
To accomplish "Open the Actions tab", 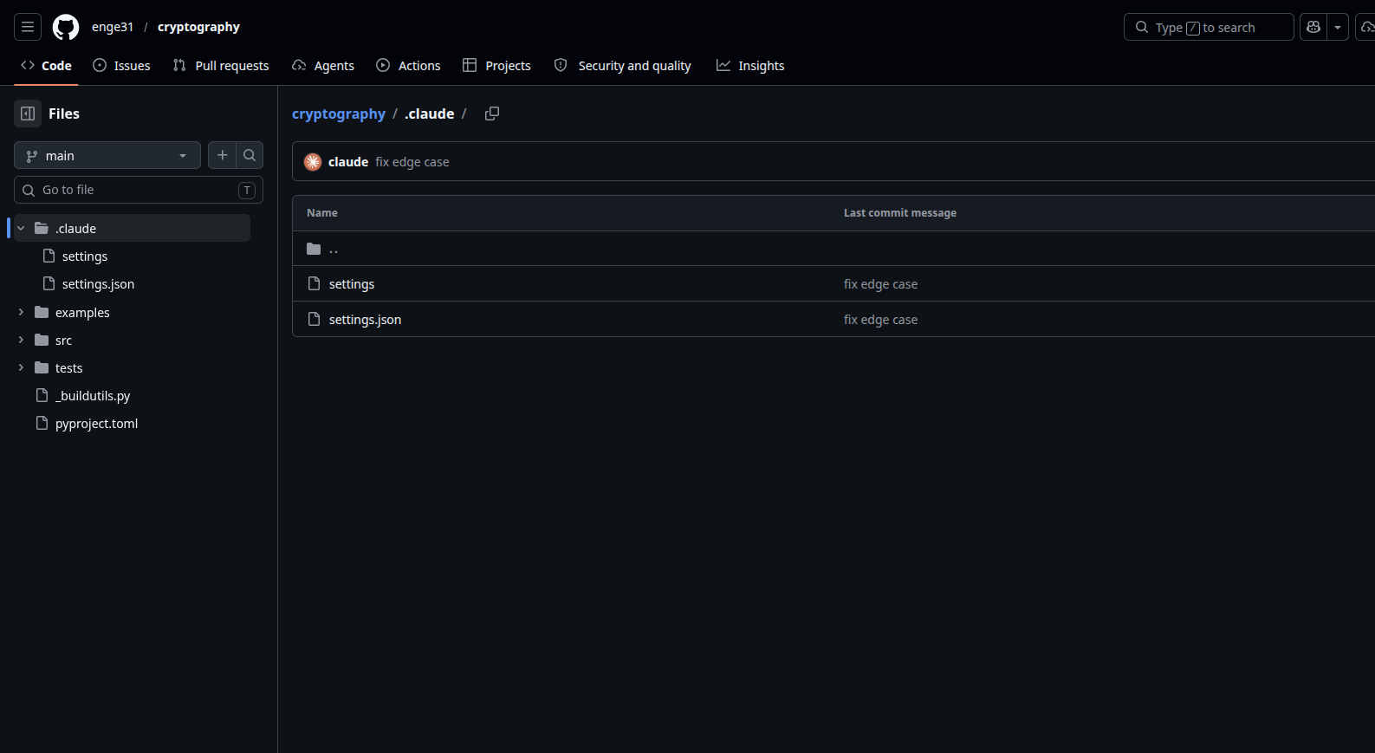I will pos(408,66).
